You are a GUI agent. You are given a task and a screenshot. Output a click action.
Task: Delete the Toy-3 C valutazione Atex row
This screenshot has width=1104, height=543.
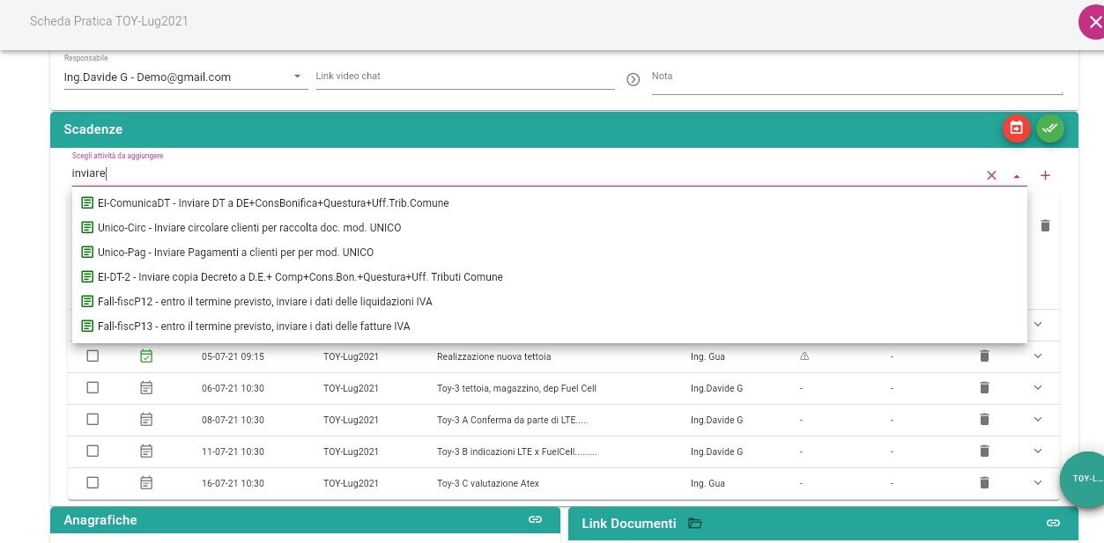985,482
